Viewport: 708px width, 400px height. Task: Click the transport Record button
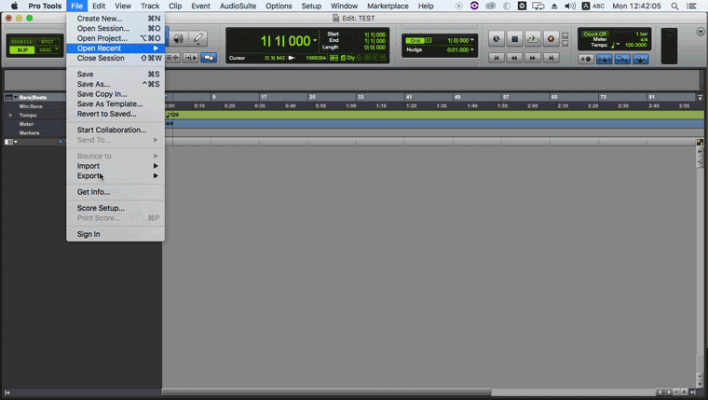[x=551, y=39]
